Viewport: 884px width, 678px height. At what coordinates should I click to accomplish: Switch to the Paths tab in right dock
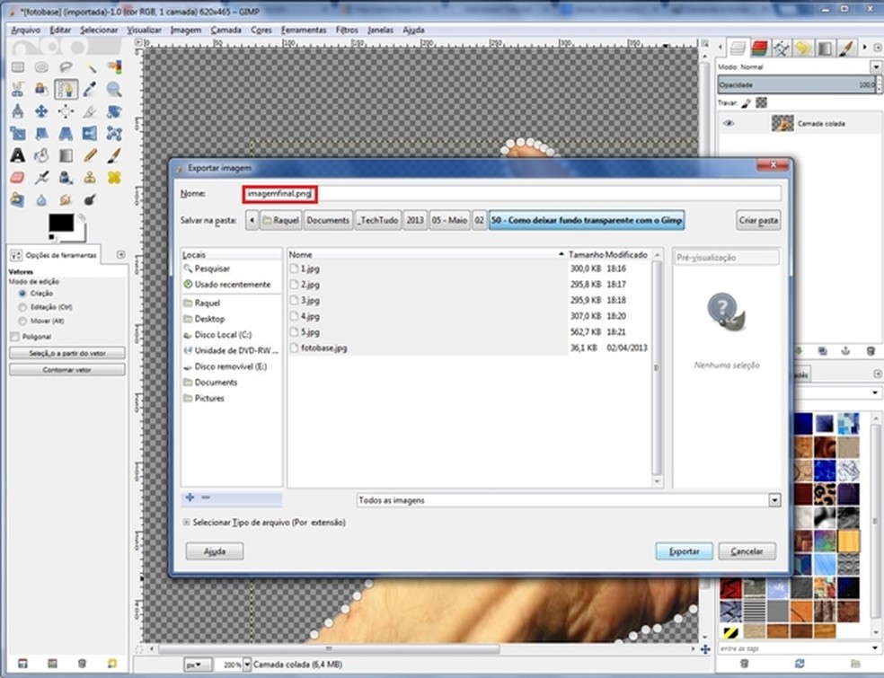click(x=782, y=48)
